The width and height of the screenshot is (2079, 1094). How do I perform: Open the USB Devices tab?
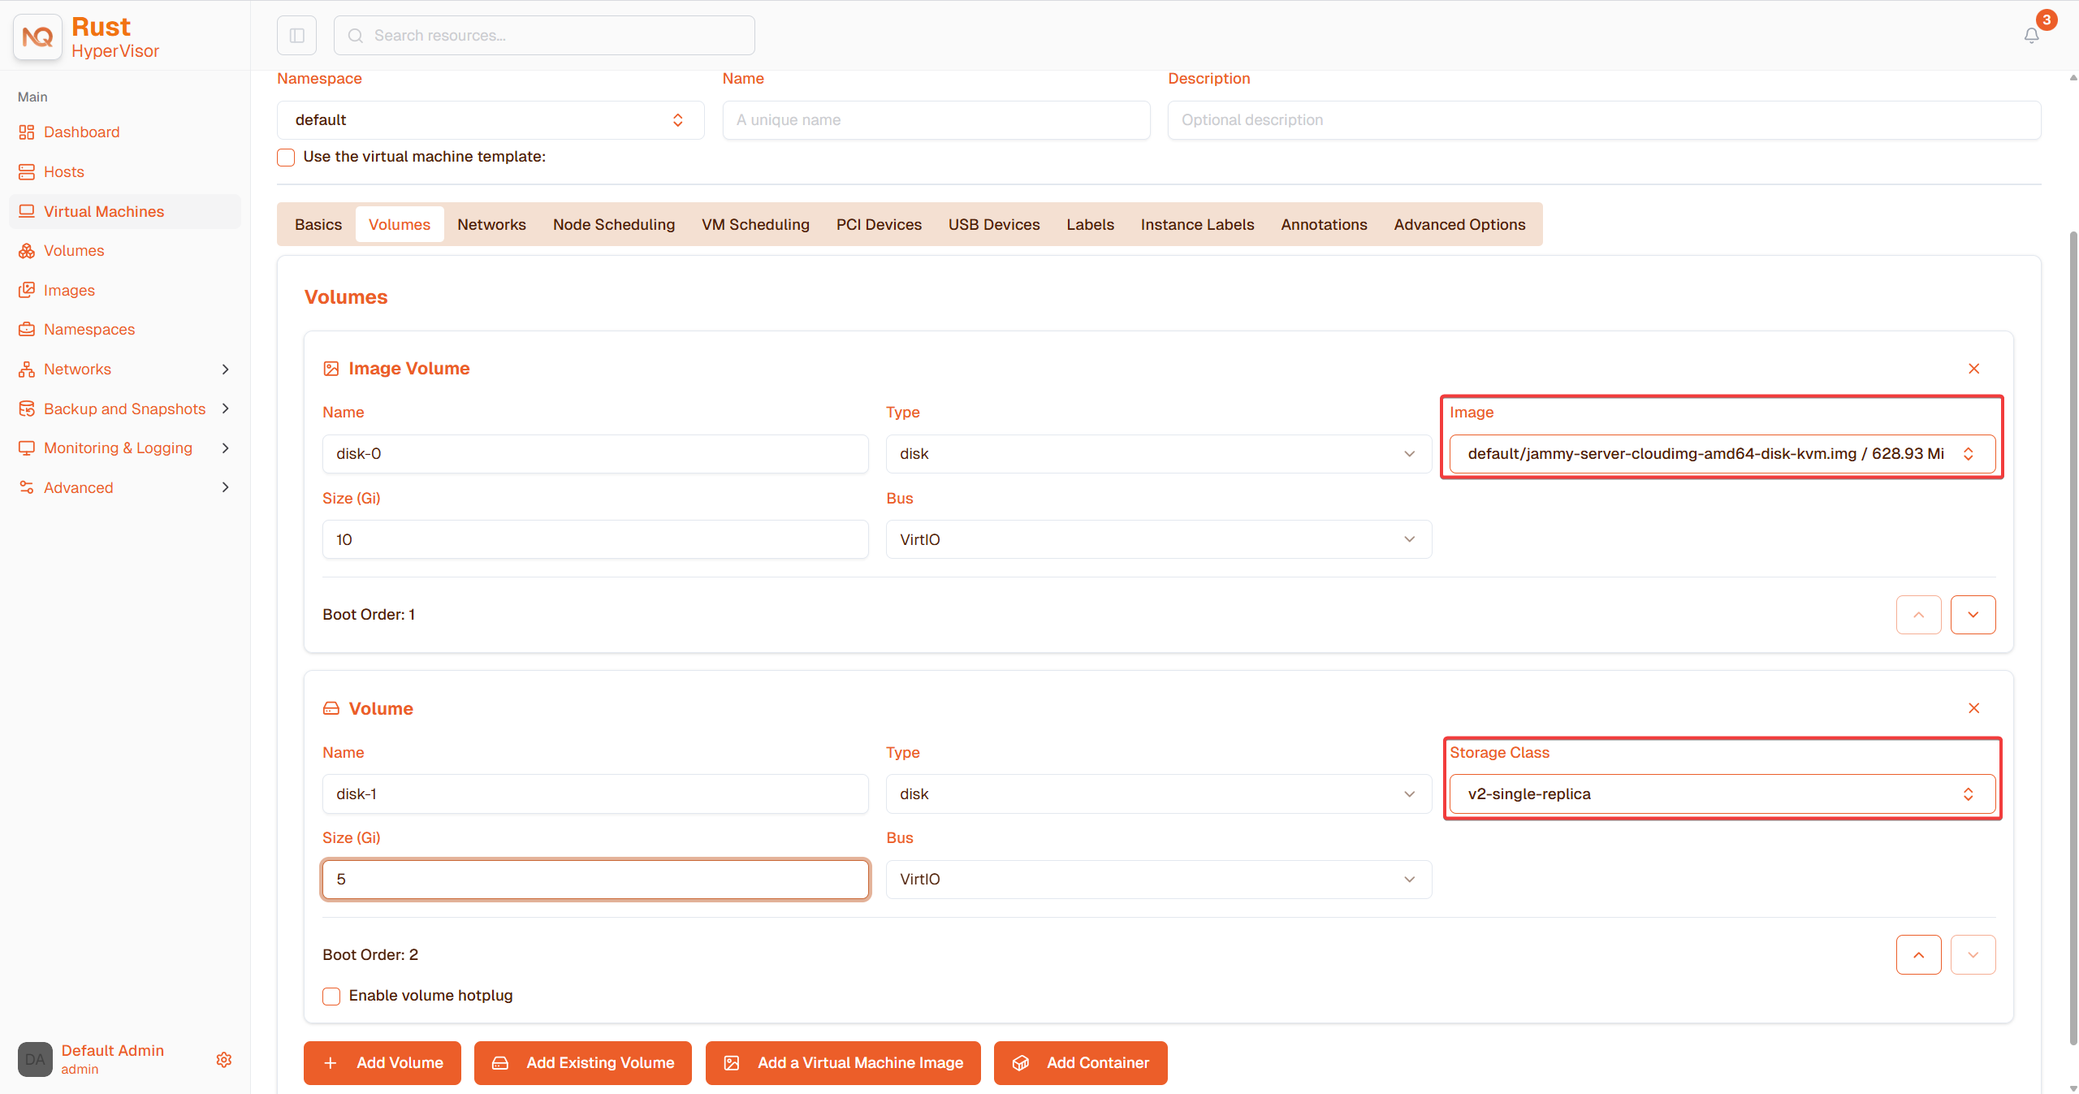click(994, 225)
